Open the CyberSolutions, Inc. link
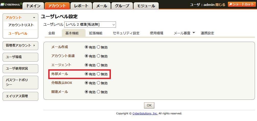 coord(145,113)
